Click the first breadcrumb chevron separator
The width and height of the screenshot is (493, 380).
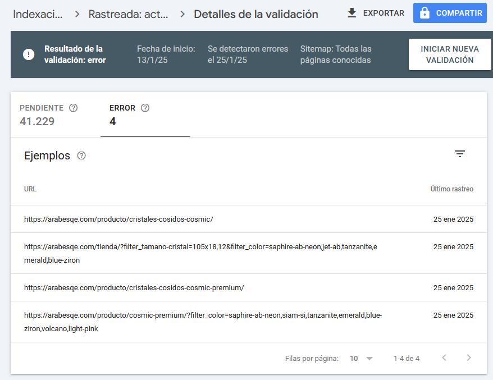(77, 14)
